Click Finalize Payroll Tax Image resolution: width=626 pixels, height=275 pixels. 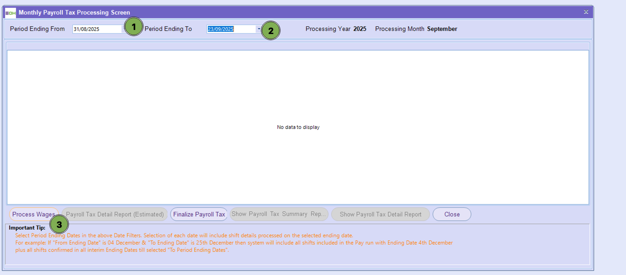[x=199, y=214]
